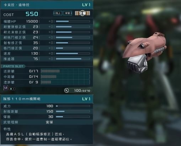Click the 機體HP stat bar
Image resolution: width=181 pixels, height=146 pixels.
(x=73, y=21)
